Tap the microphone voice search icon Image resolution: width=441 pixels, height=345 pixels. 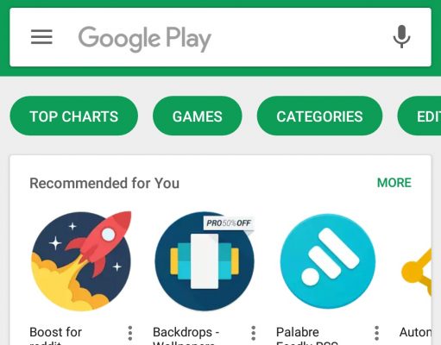[x=401, y=37]
